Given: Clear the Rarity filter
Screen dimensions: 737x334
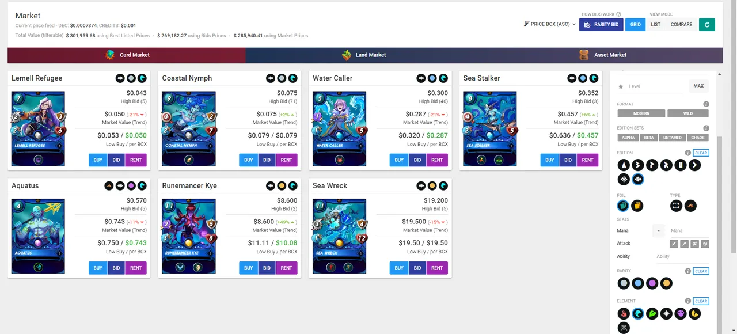Looking at the screenshot, I should tap(701, 271).
